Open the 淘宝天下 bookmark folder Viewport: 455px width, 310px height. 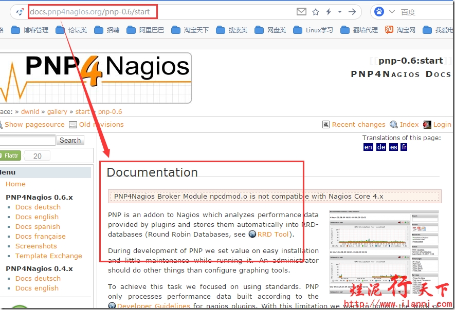190,30
